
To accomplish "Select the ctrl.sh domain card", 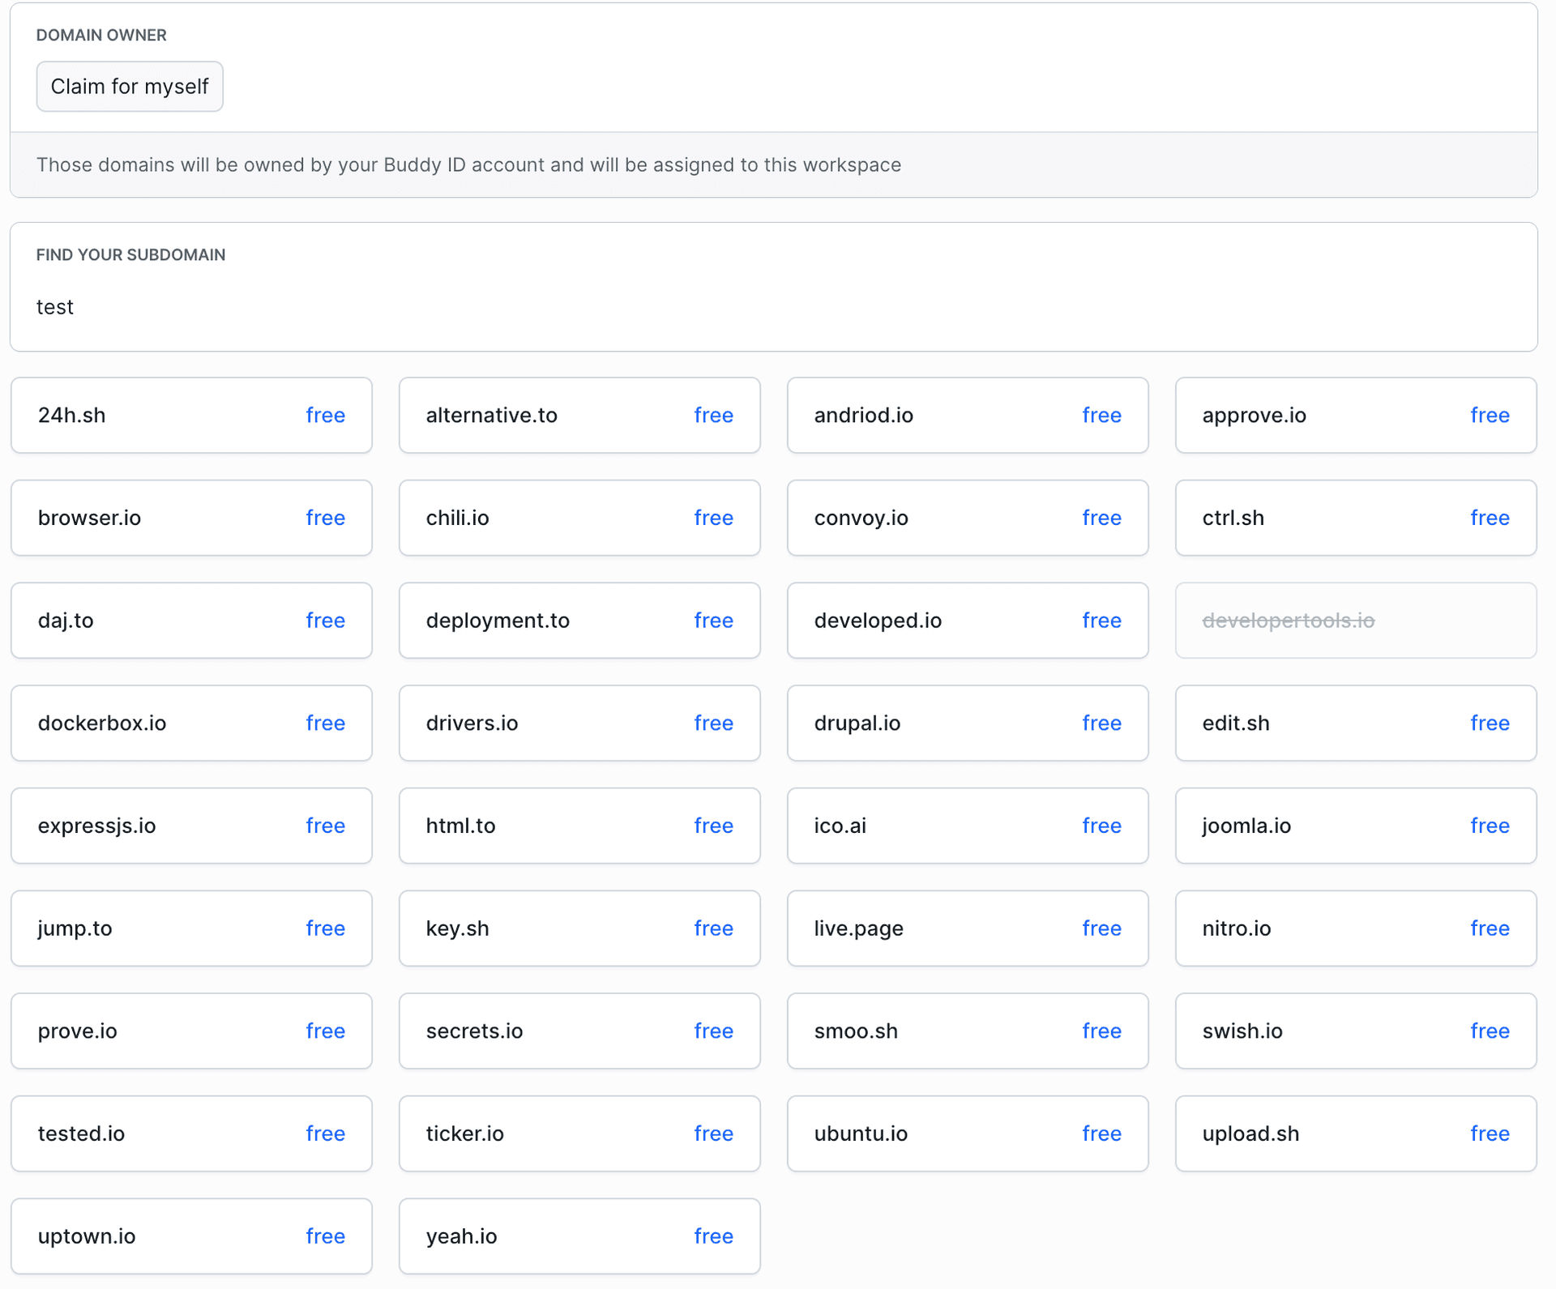I will [1356, 518].
